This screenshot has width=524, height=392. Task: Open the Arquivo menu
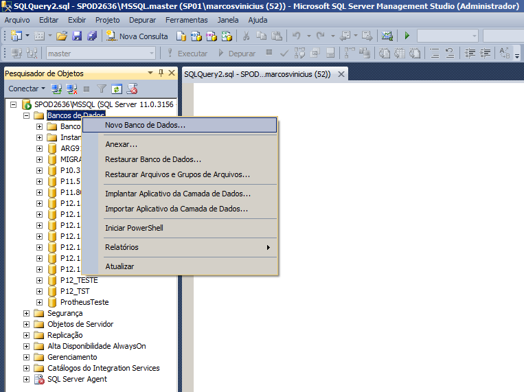point(17,20)
